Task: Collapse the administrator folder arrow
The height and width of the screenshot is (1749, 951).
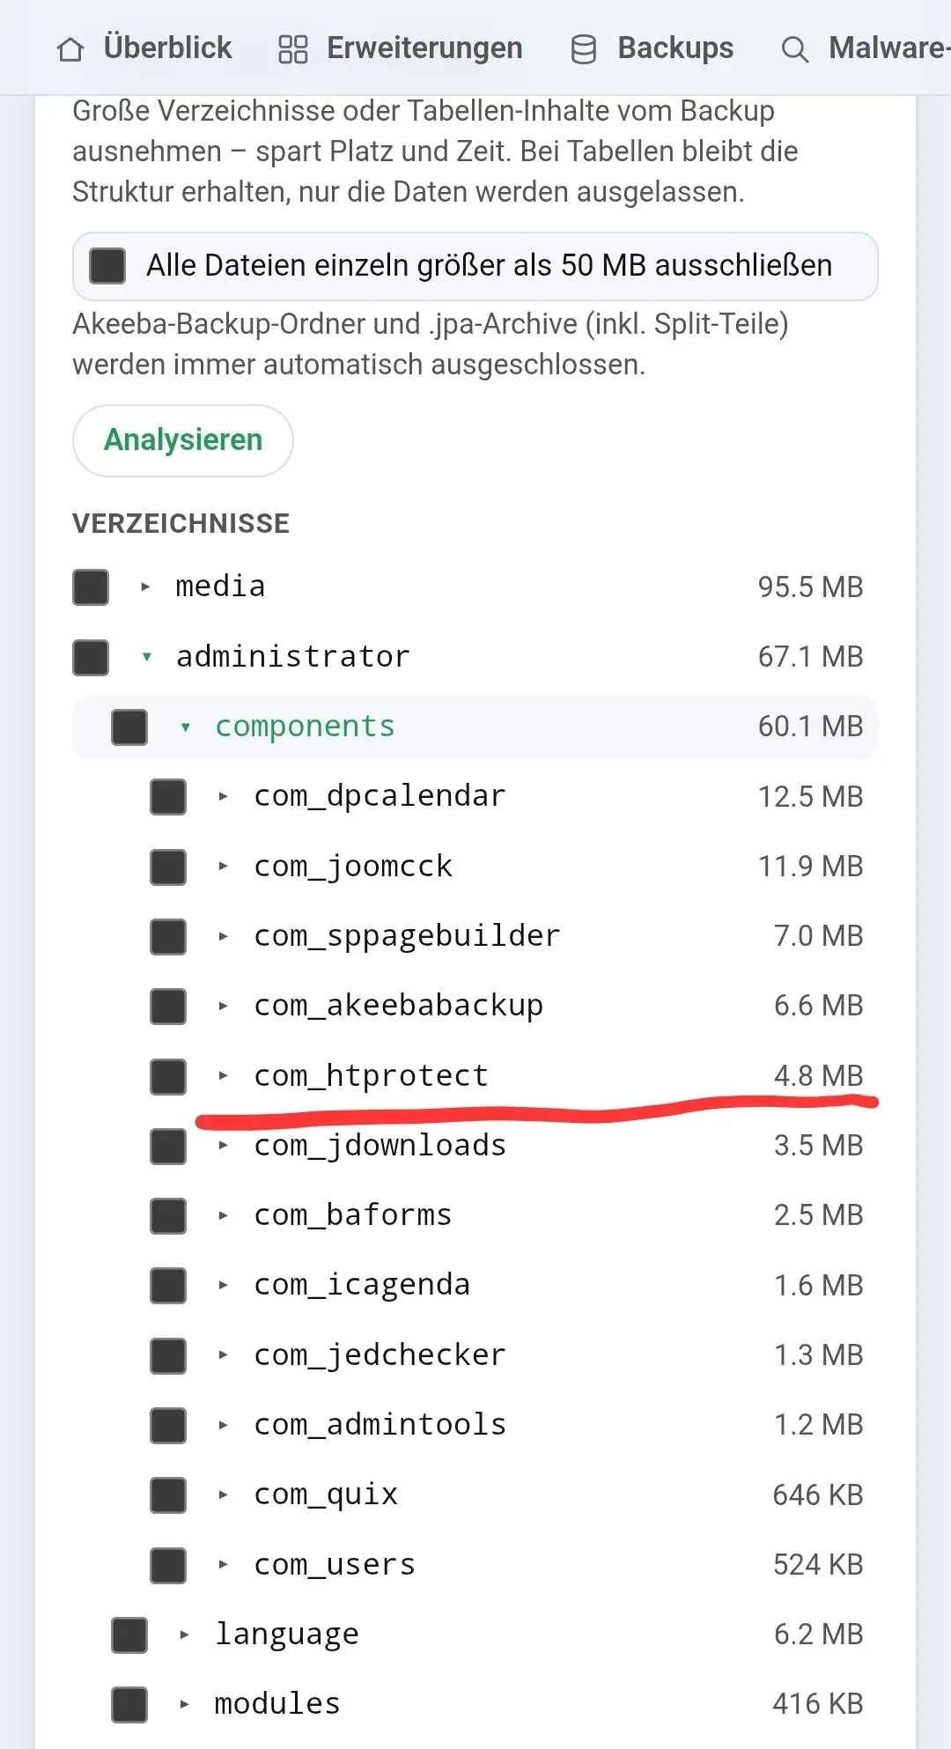Action: click(146, 657)
